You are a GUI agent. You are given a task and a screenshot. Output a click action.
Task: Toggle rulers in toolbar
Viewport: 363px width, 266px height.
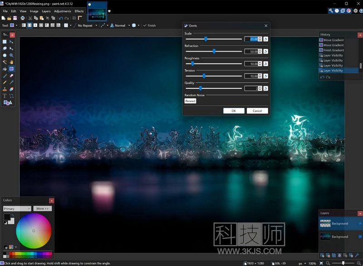80,18
